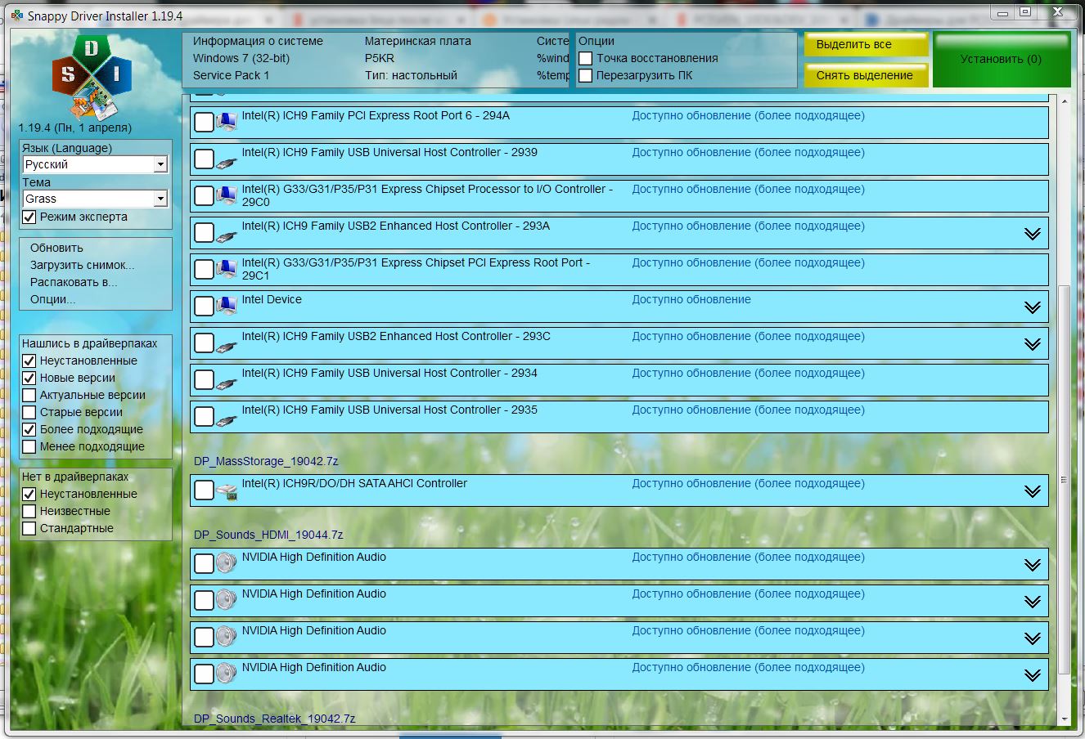Click 'Обновить' in the side menu
Viewport: 1085px width, 739px height.
[56, 248]
